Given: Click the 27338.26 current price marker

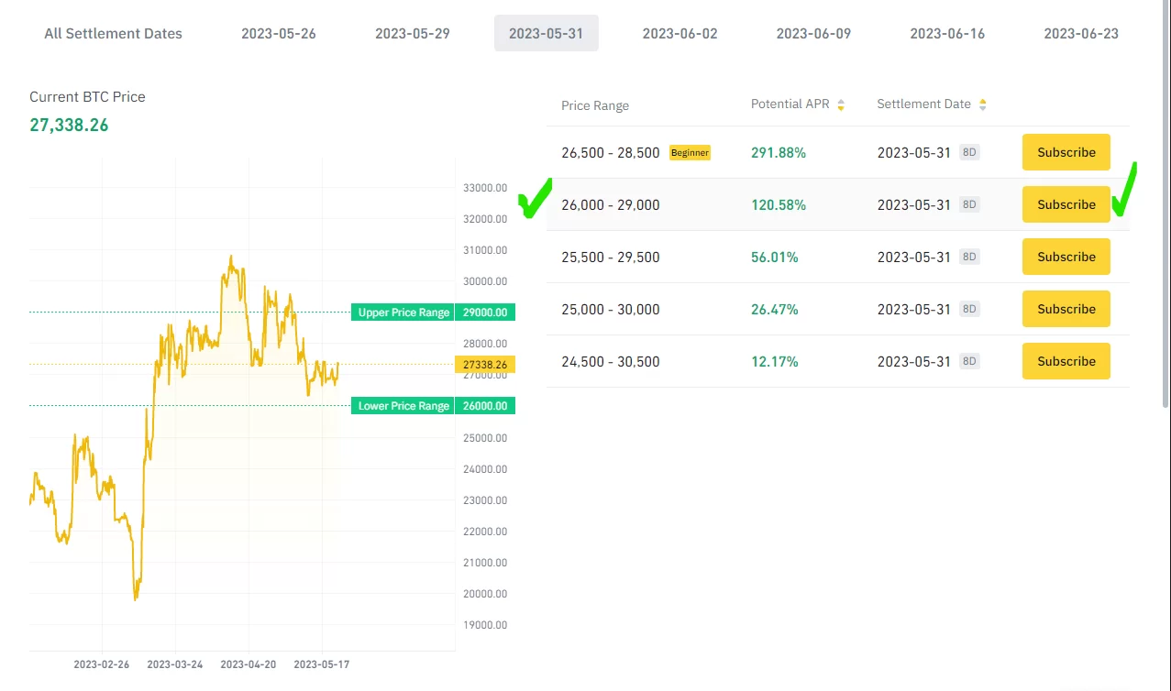Looking at the screenshot, I should 485,365.
